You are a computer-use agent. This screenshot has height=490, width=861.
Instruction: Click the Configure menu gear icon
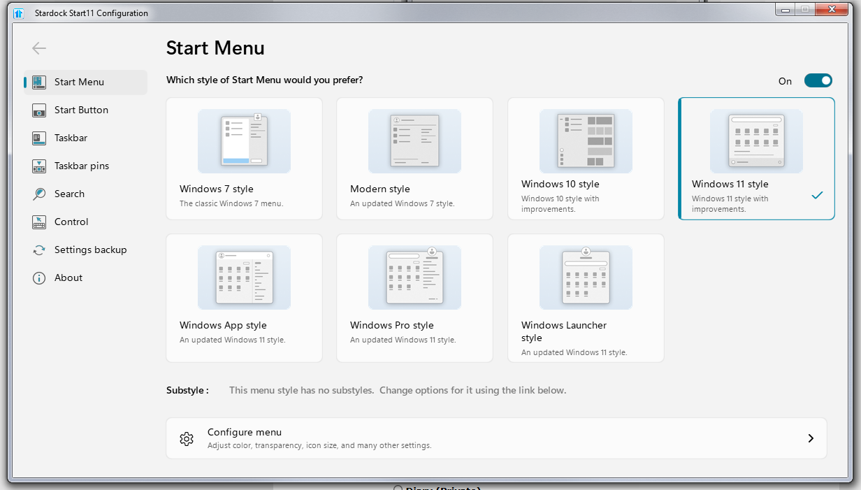(186, 438)
